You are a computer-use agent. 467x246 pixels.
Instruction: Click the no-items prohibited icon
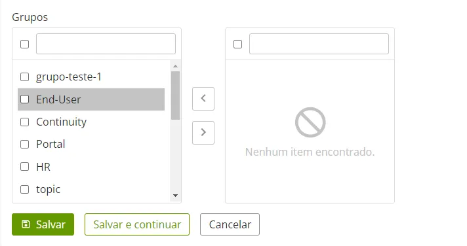click(310, 122)
